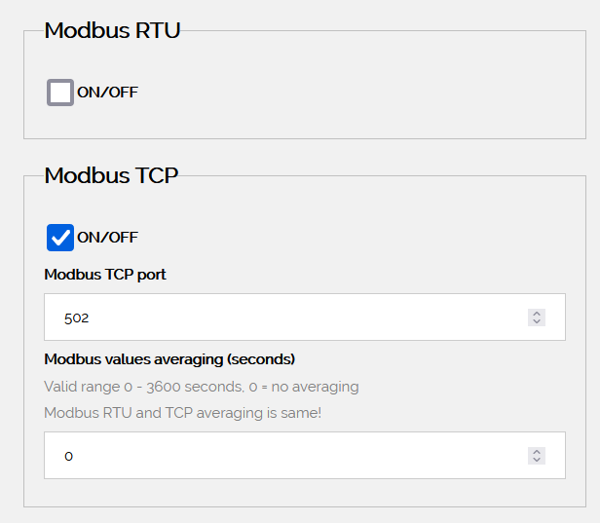600x523 pixels.
Task: Click the Modbus TCP section heading
Action: [x=111, y=175]
